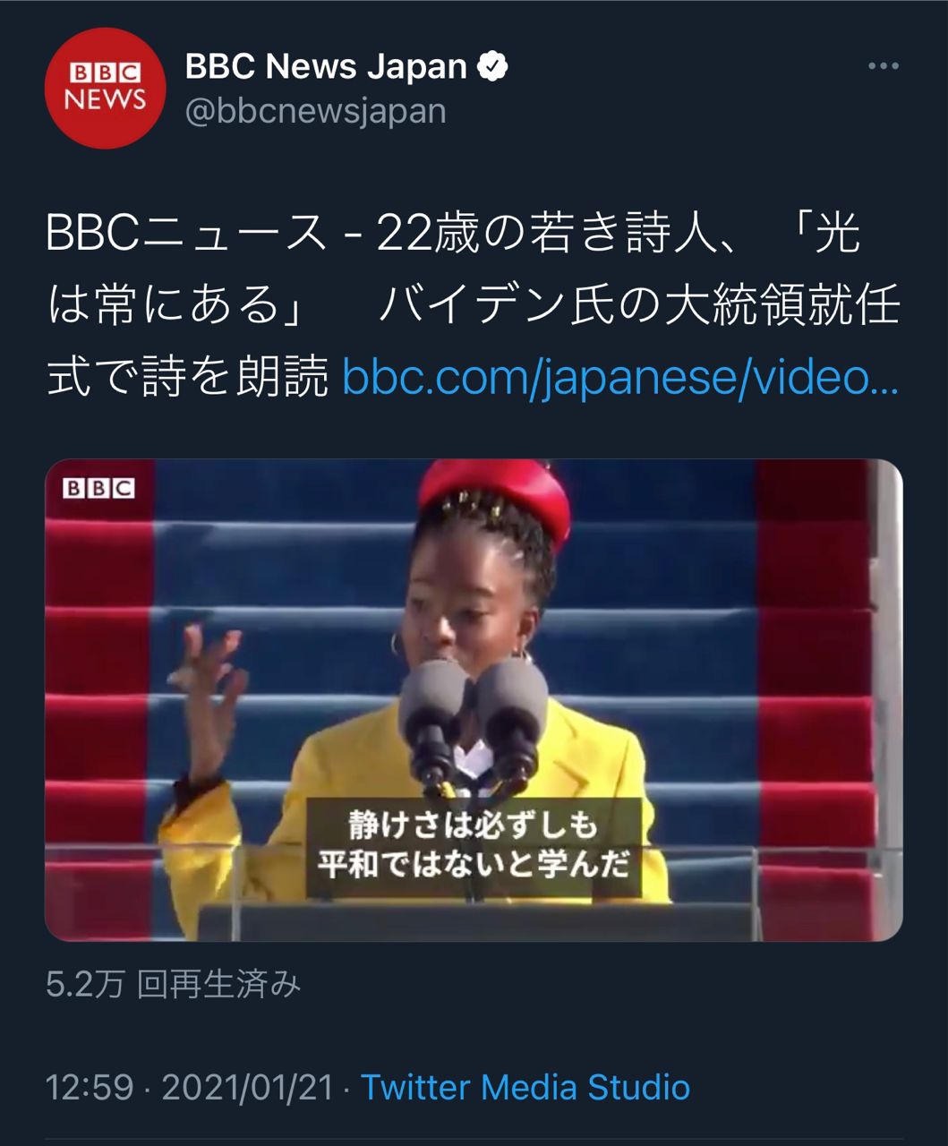
Task: Follow the bbc.com/japanese/video link
Action: [x=620, y=377]
